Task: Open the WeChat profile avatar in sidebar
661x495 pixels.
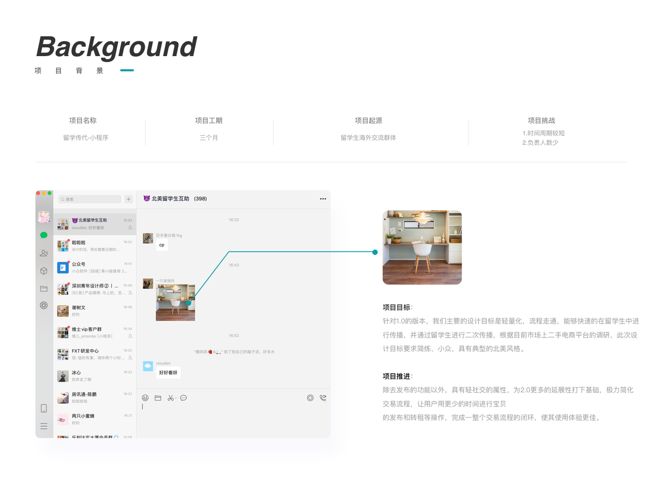Action: point(44,217)
